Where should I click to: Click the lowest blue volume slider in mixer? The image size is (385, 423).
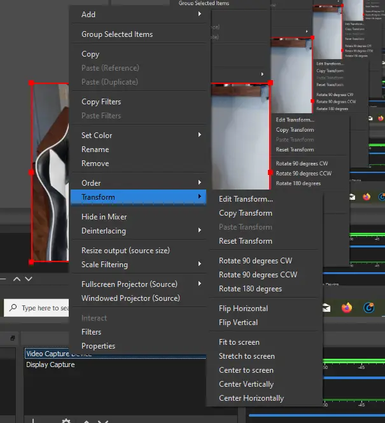(x=317, y=415)
